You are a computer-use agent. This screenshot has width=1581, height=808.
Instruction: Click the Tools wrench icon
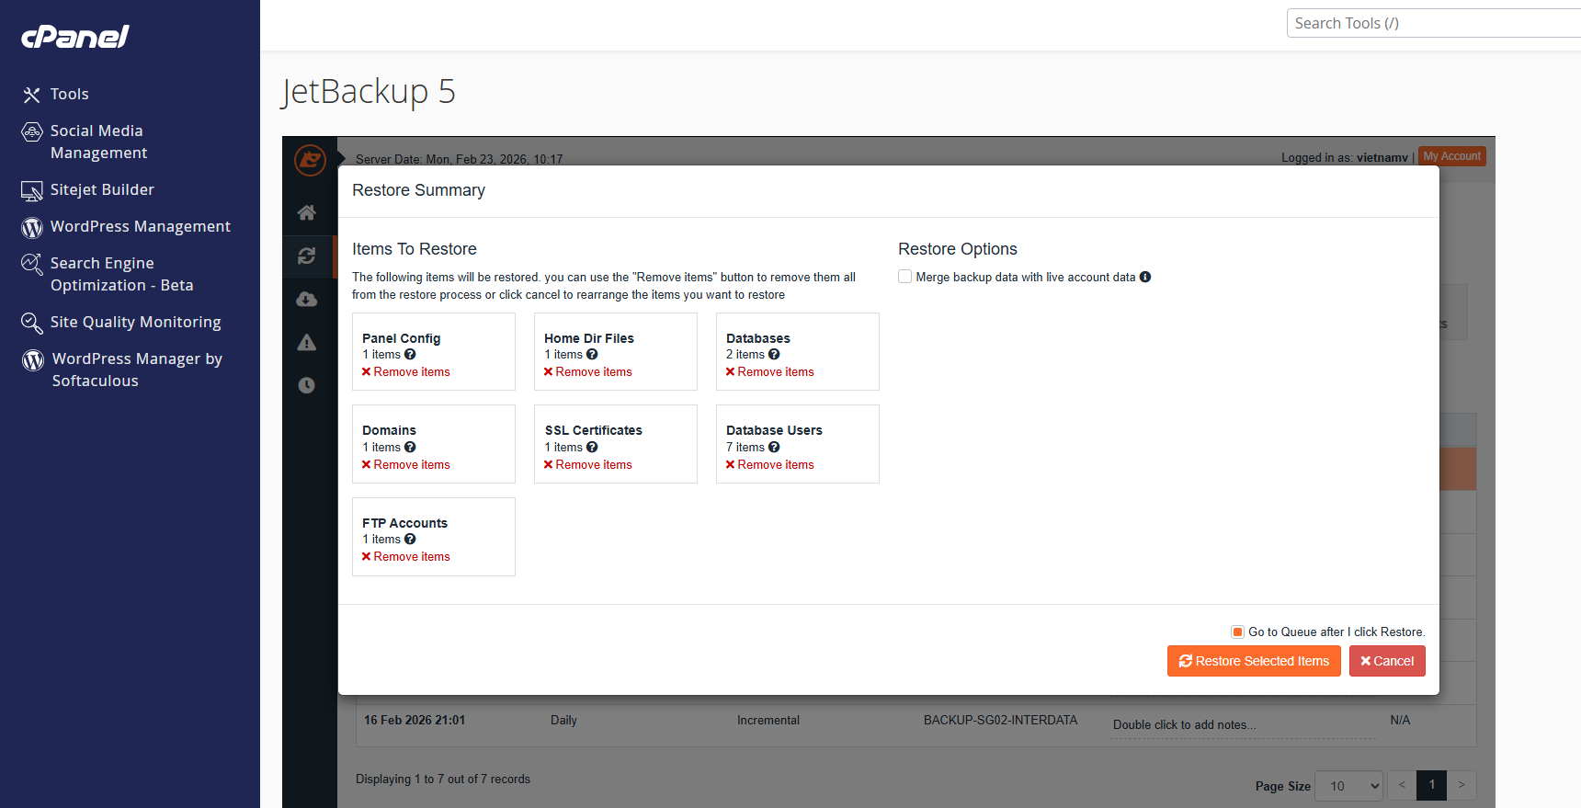click(32, 95)
